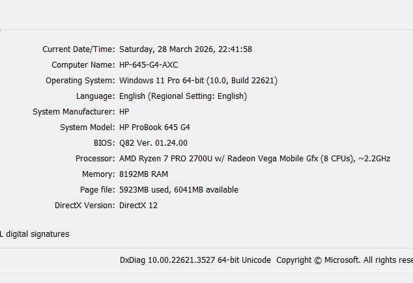Click the DxDiag 10.00.22621.3527 version footer text
The height and width of the screenshot is (283, 413).
click(x=195, y=260)
